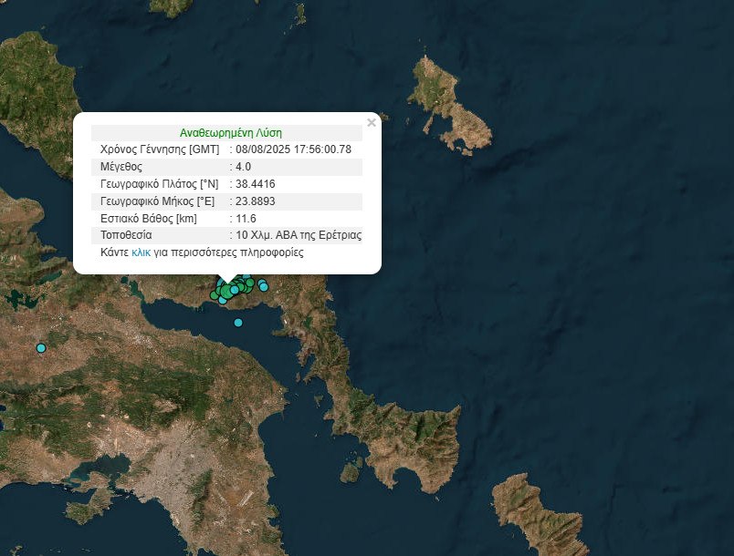Image resolution: width=734 pixels, height=556 pixels.
Task: Click the rightmost cyan marker beside the cluster
Action: point(264,287)
